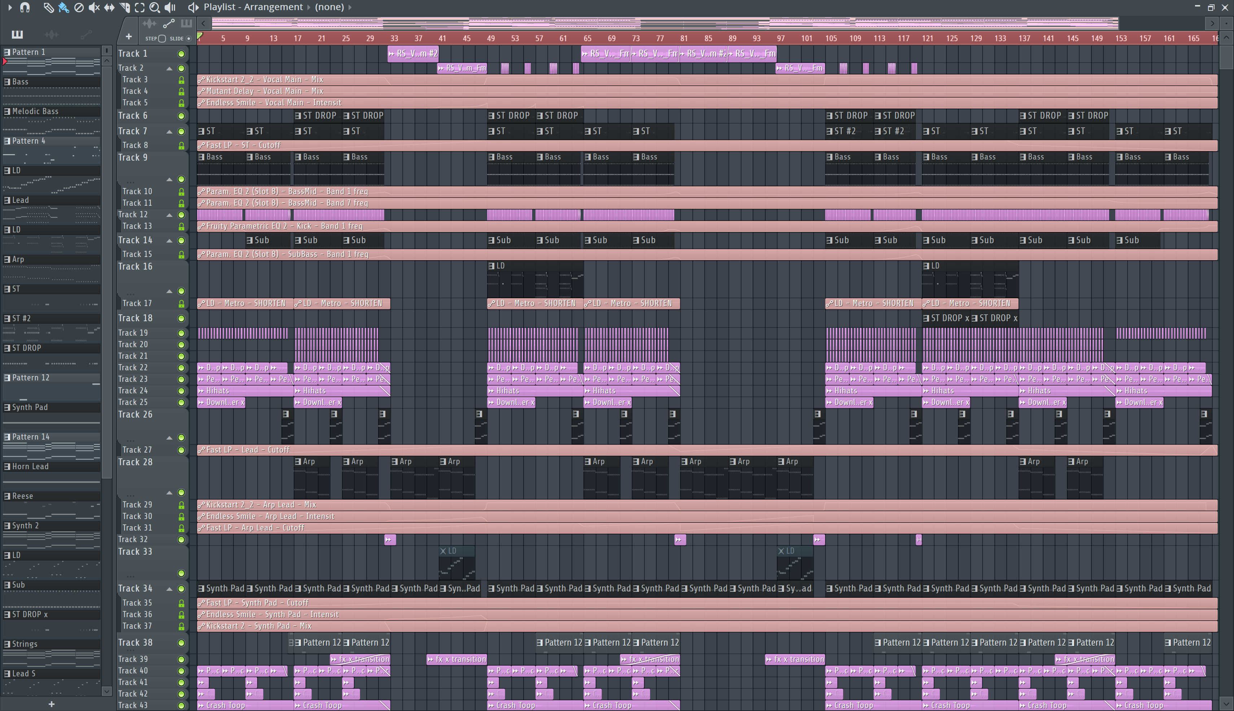Mute Track 43 Crash Toop via LED

181,705
